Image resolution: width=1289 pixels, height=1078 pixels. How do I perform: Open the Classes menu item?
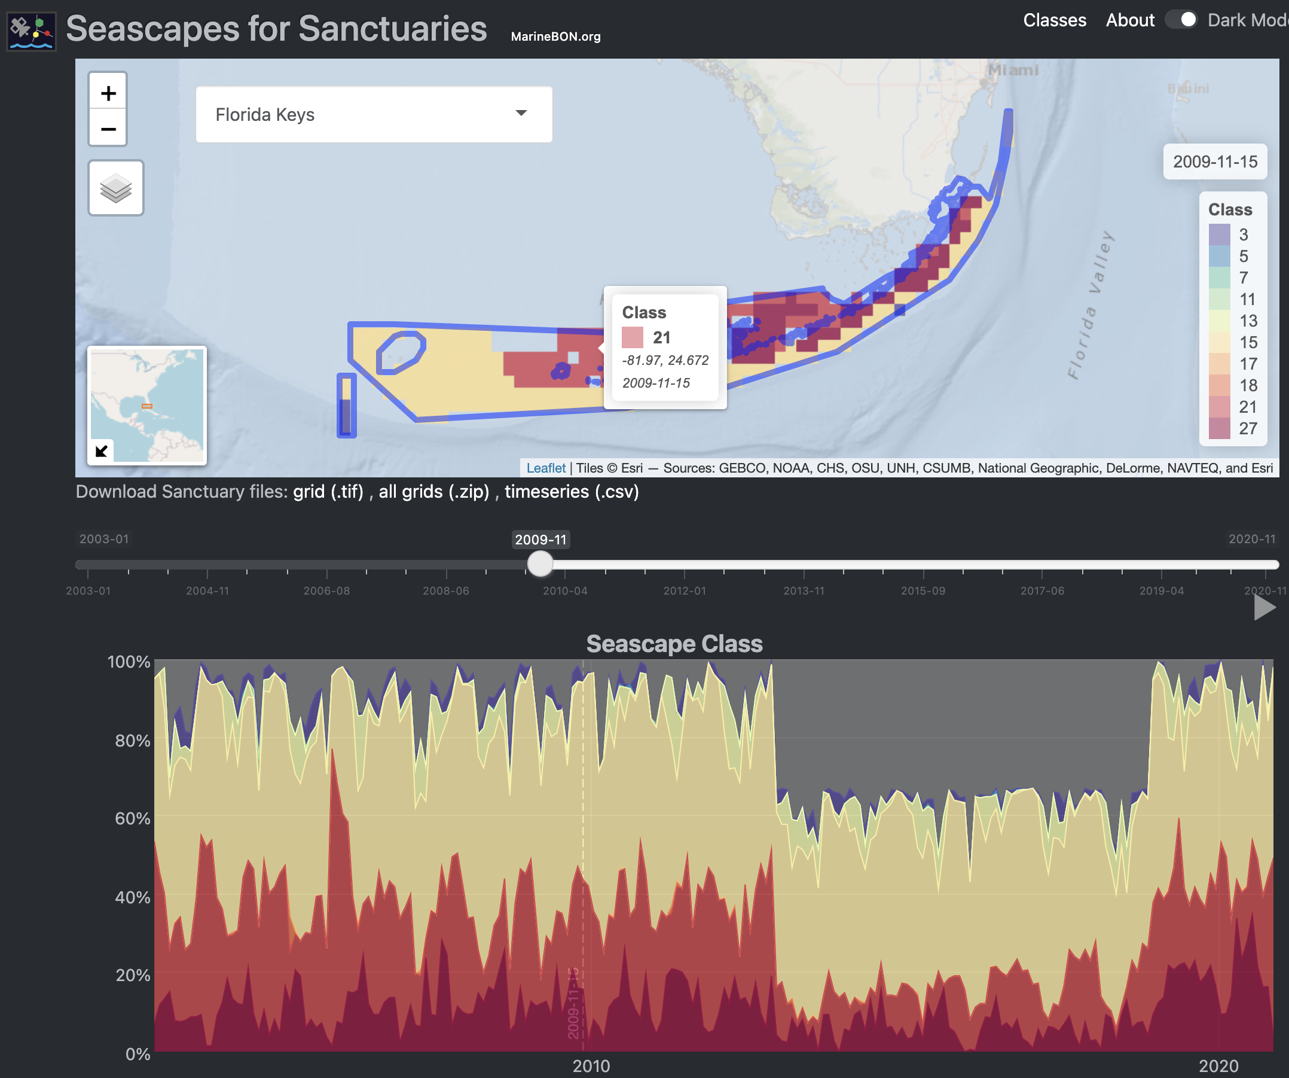pos(1054,20)
